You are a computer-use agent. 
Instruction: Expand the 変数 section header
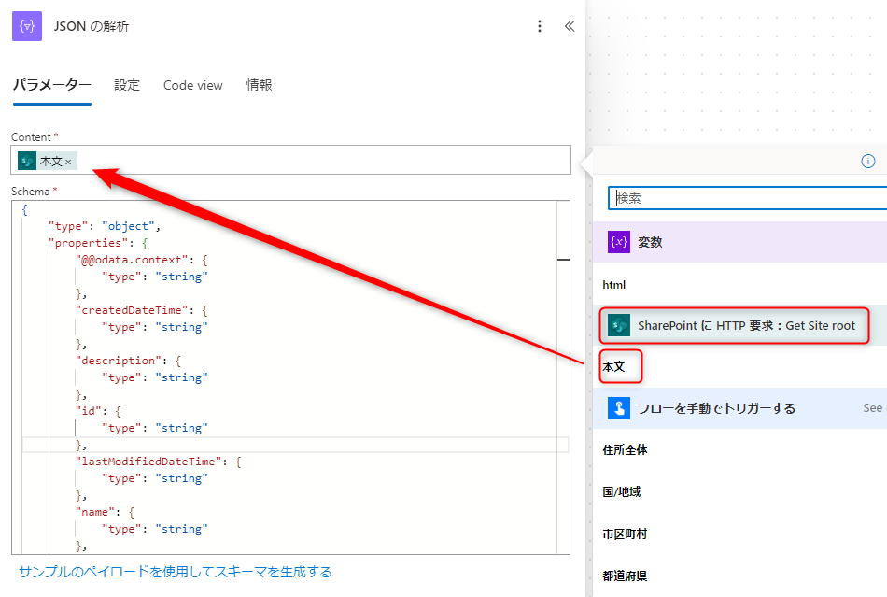pyautogui.click(x=739, y=242)
